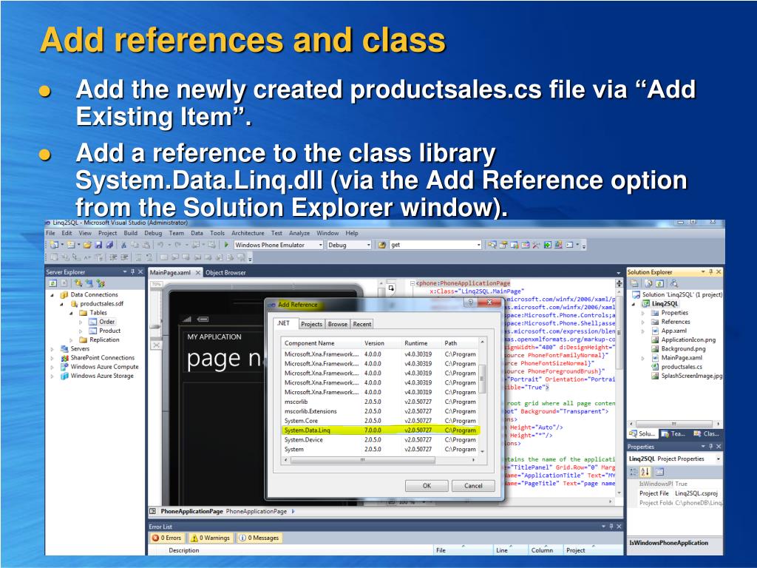
Task: Click Show All Files in Solution Explorer
Action: point(649,284)
